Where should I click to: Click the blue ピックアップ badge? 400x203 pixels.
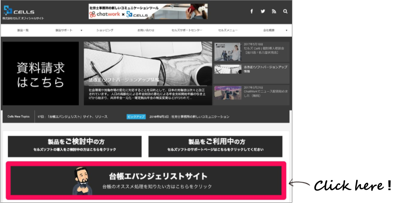click(x=136, y=117)
